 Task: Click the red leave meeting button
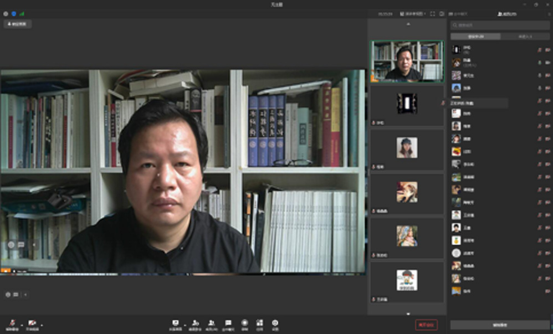[426, 325]
